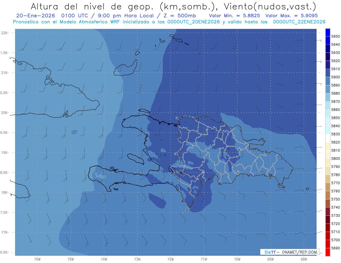Click the colorbar label '5860'

[x=335, y=110]
